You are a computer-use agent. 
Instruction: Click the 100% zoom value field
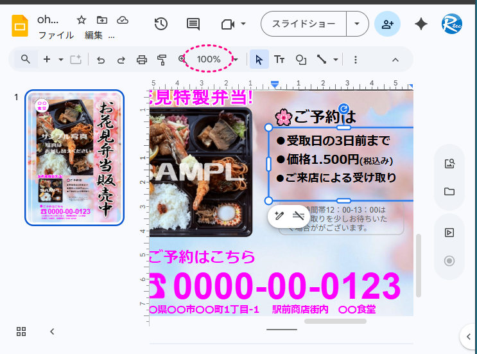[x=209, y=59]
